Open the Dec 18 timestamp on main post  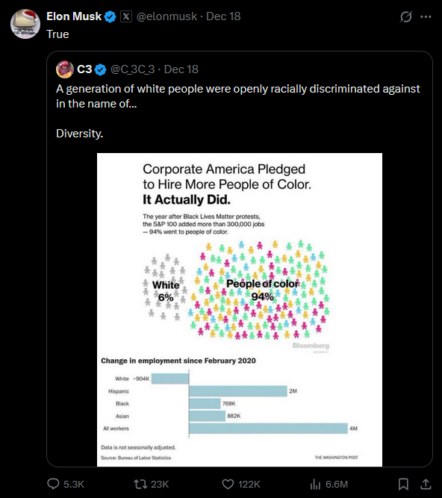[x=223, y=16]
